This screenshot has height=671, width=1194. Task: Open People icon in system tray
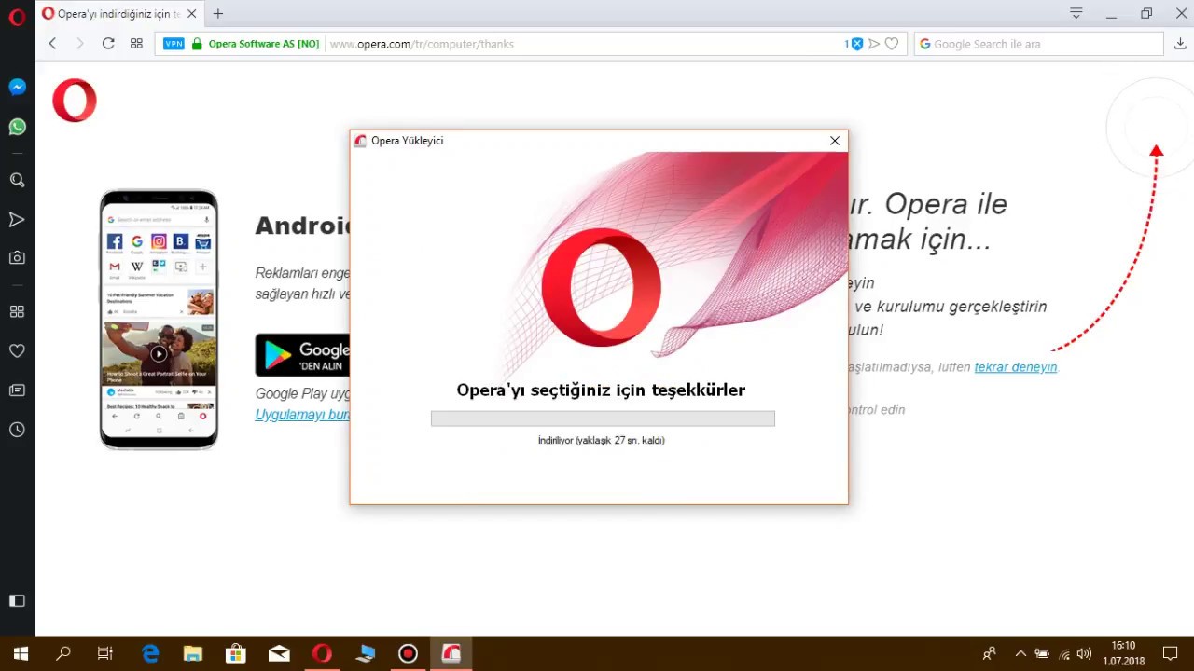point(990,653)
